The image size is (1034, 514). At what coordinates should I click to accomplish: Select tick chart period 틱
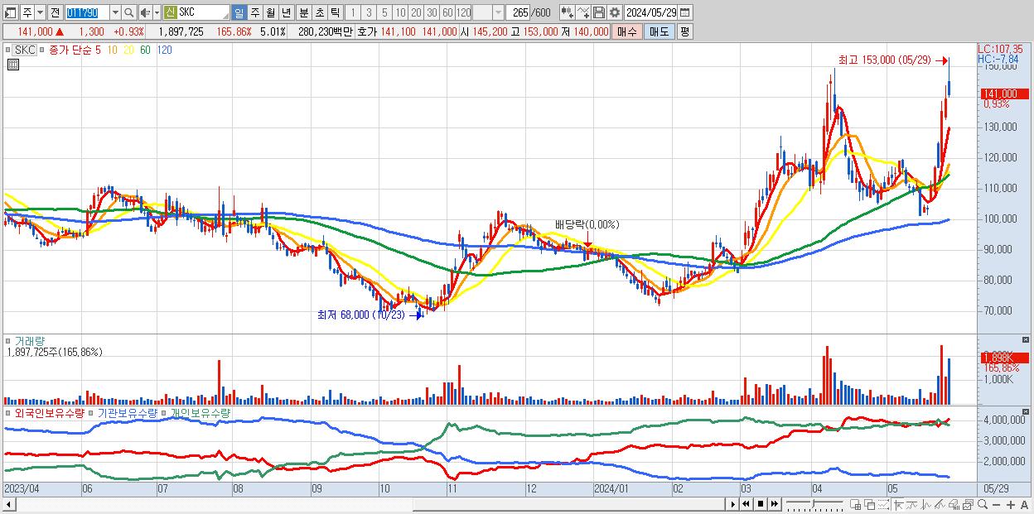coord(335,12)
